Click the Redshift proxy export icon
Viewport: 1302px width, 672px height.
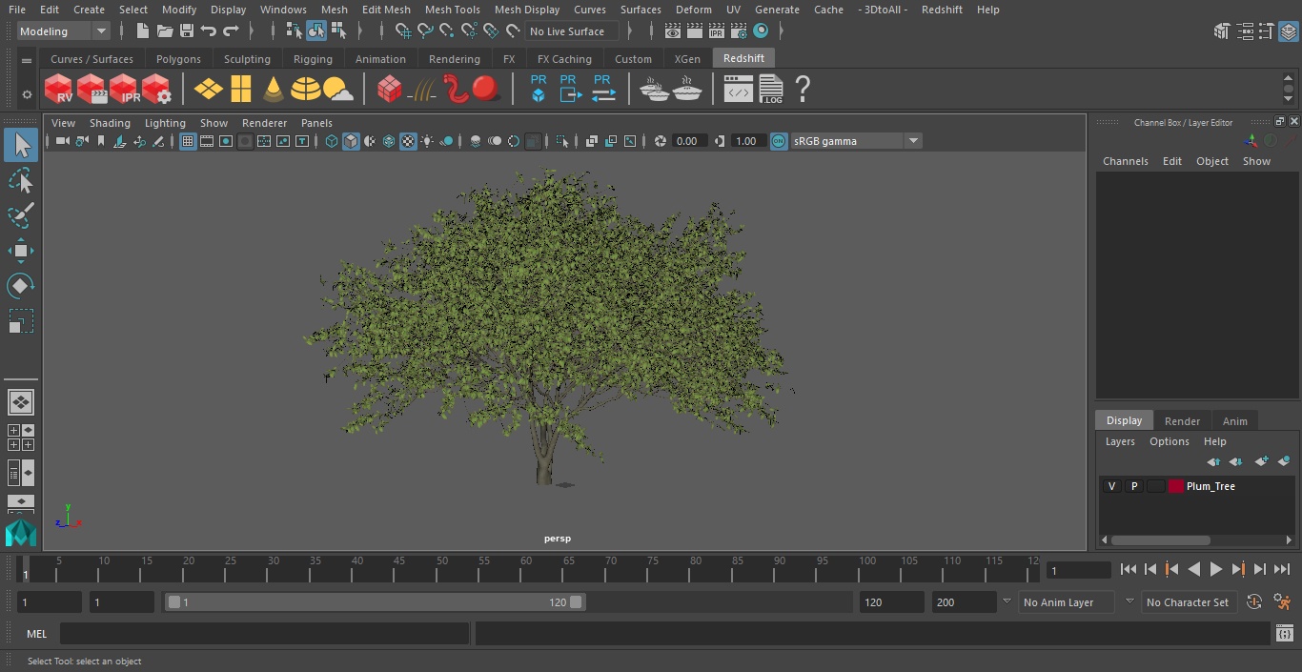point(570,89)
